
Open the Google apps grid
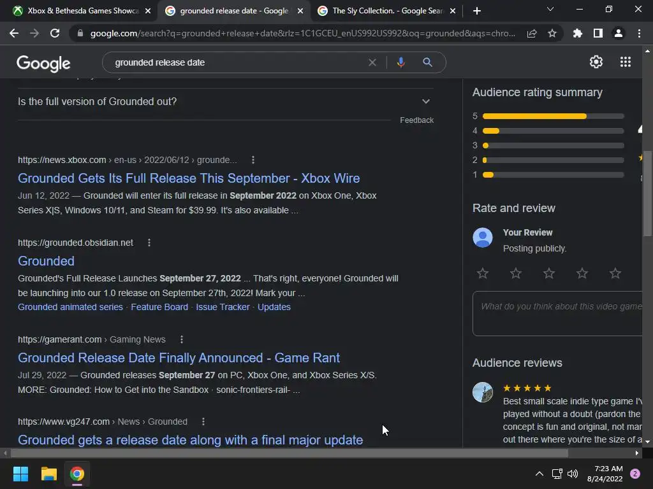point(626,62)
